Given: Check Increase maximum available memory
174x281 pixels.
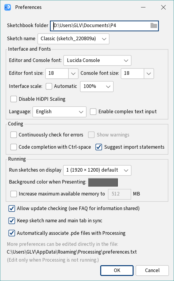Looking at the screenshot, I should (14, 194).
